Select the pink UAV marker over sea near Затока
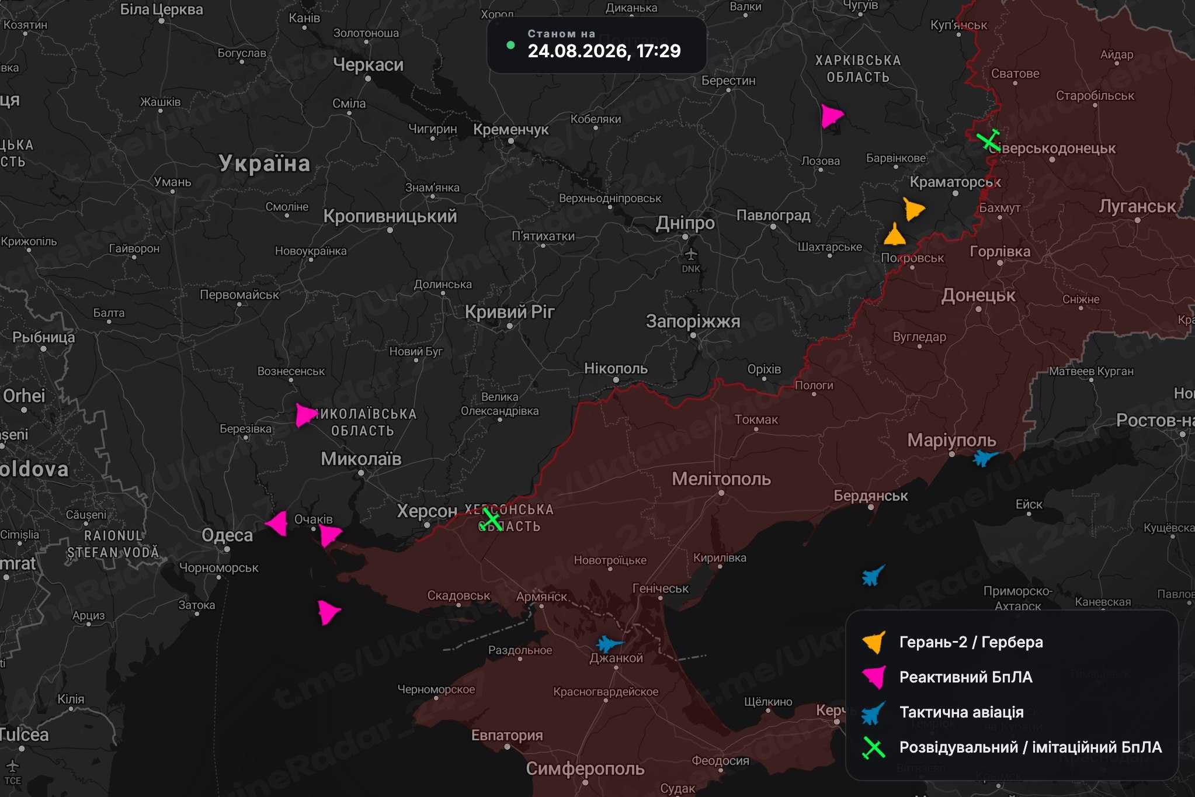This screenshot has height=797, width=1195. point(329,612)
